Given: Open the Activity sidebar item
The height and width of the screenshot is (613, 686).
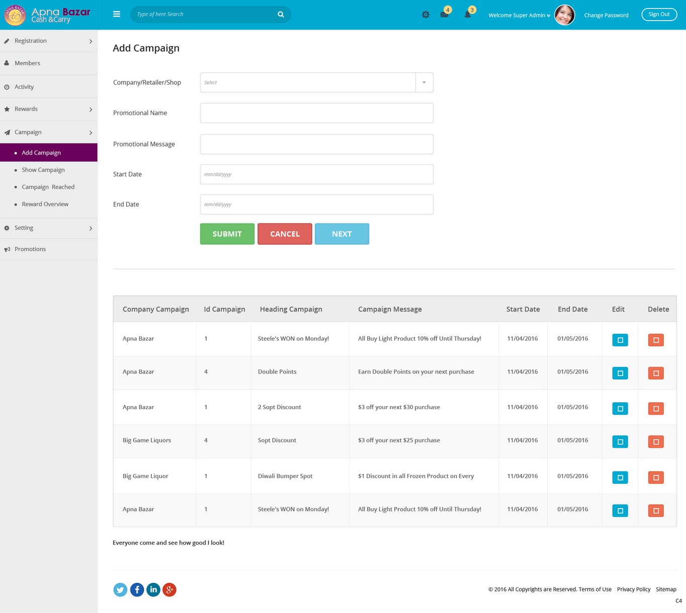Looking at the screenshot, I should point(49,87).
